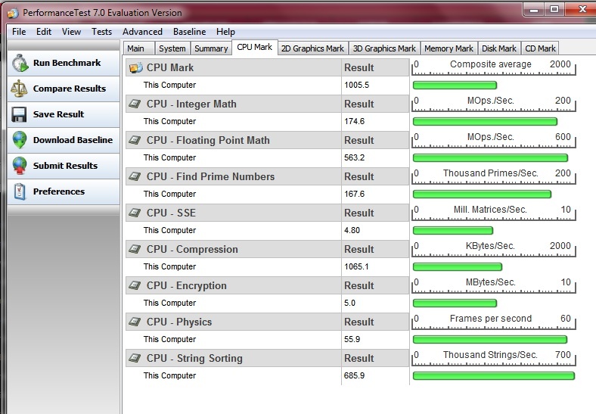The height and width of the screenshot is (414, 596).
Task: Open the Advanced menu
Action: 142,32
